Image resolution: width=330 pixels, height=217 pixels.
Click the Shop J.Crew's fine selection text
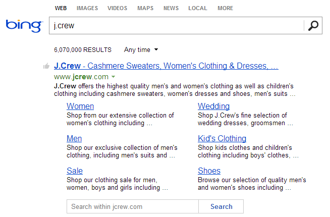click(x=245, y=119)
